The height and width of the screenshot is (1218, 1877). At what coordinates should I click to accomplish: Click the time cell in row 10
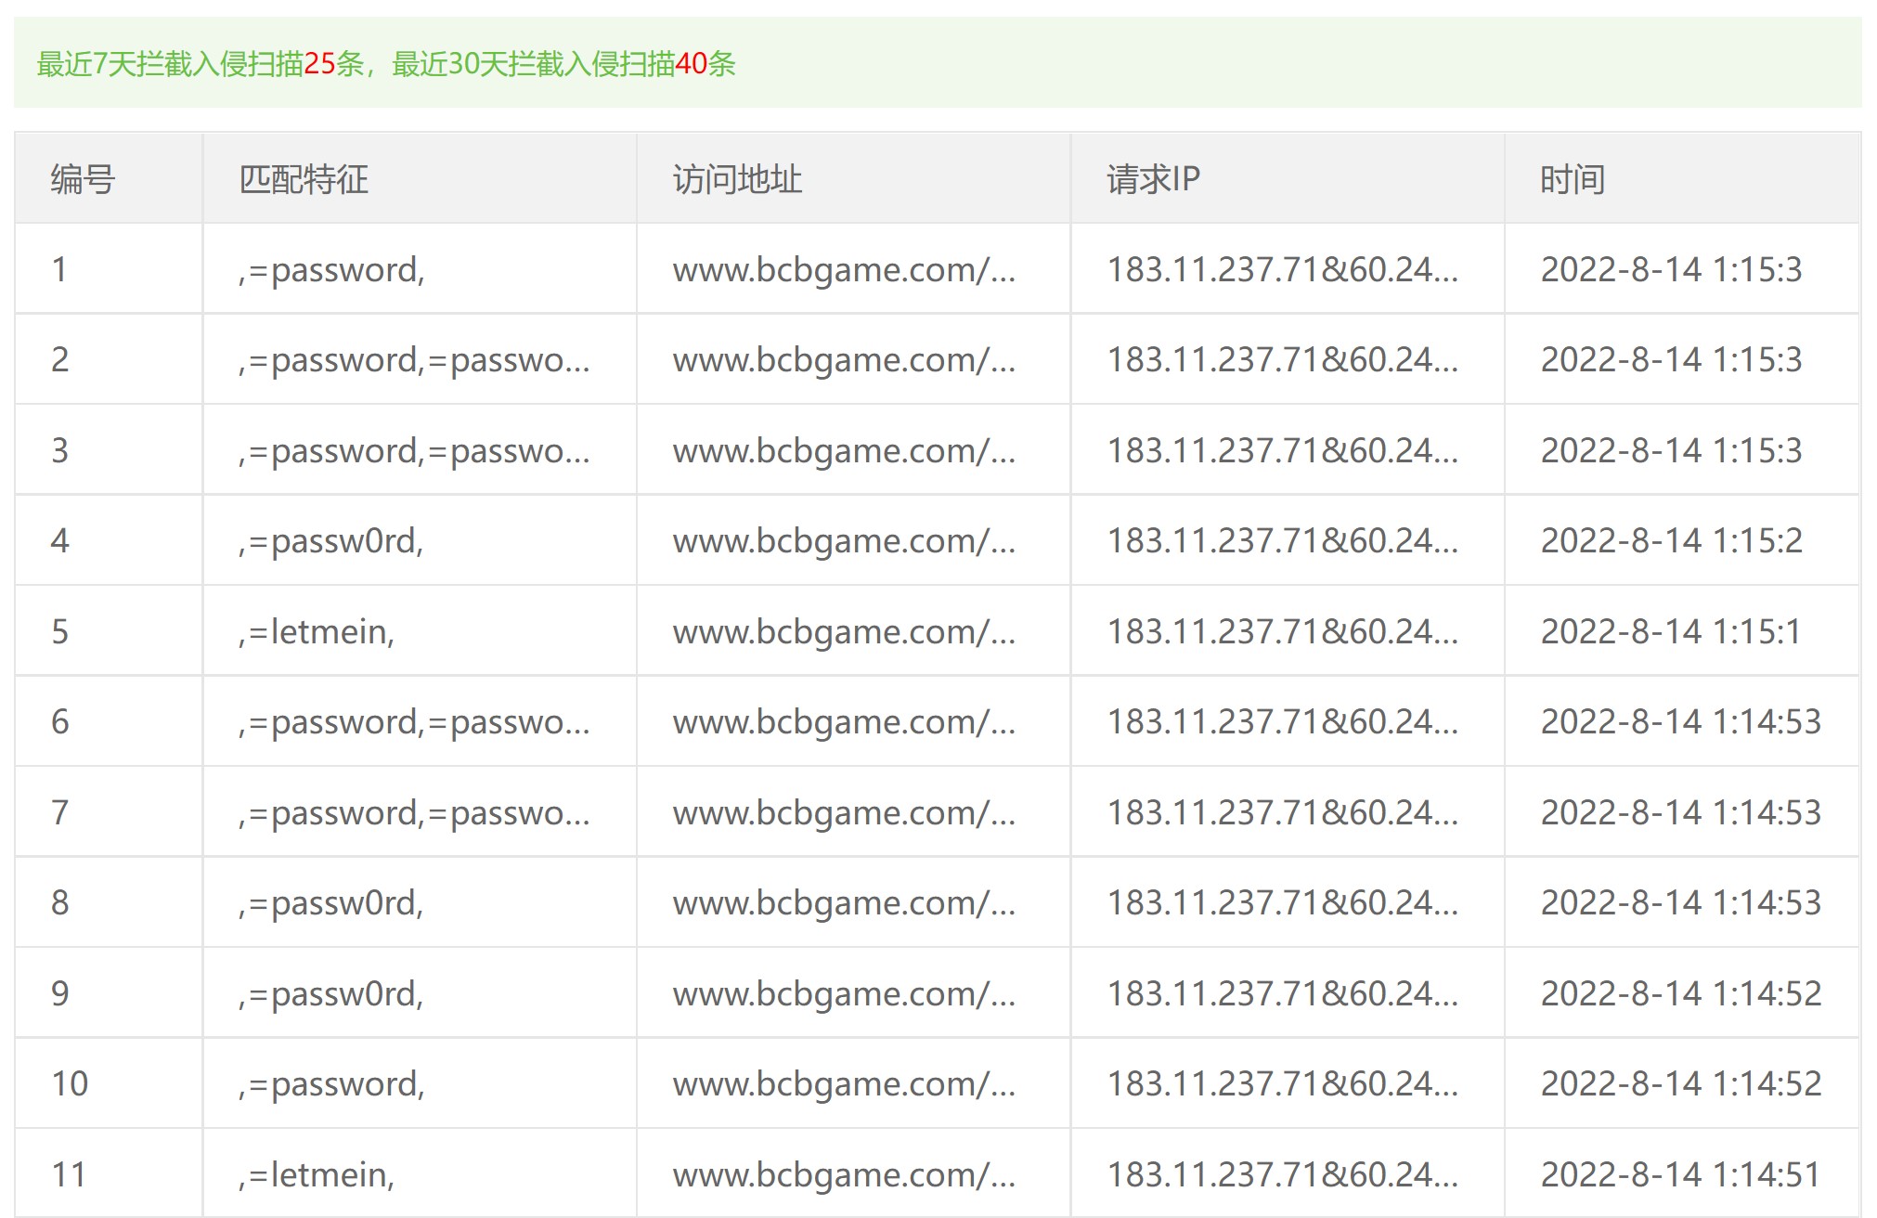(x=1681, y=1084)
